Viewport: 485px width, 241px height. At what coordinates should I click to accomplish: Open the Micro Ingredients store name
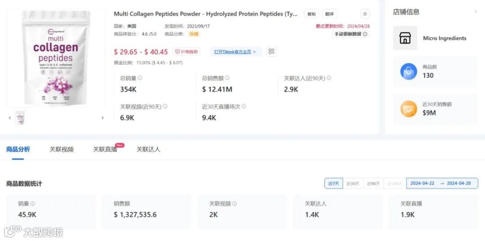coord(445,38)
